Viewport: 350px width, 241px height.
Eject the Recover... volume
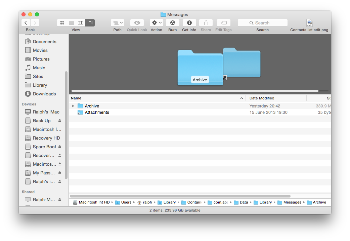(x=60, y=155)
